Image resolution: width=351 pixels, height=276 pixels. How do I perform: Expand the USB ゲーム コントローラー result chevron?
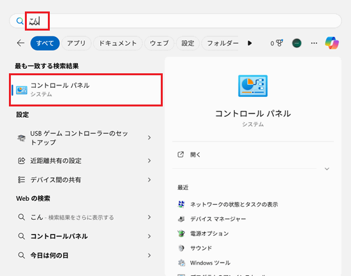pyautogui.click(x=149, y=138)
